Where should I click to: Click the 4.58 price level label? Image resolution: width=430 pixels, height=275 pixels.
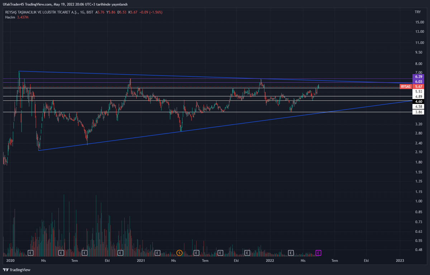[419, 106]
